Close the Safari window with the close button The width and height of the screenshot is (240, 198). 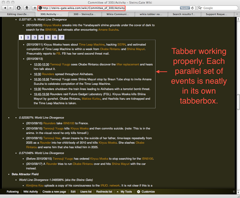[3, 2]
